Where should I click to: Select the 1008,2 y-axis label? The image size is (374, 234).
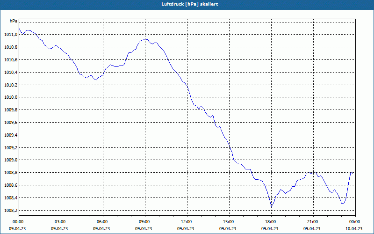(x=11, y=210)
